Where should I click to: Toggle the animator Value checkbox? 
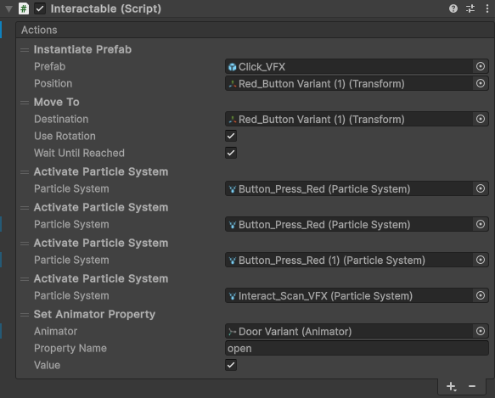coord(231,365)
